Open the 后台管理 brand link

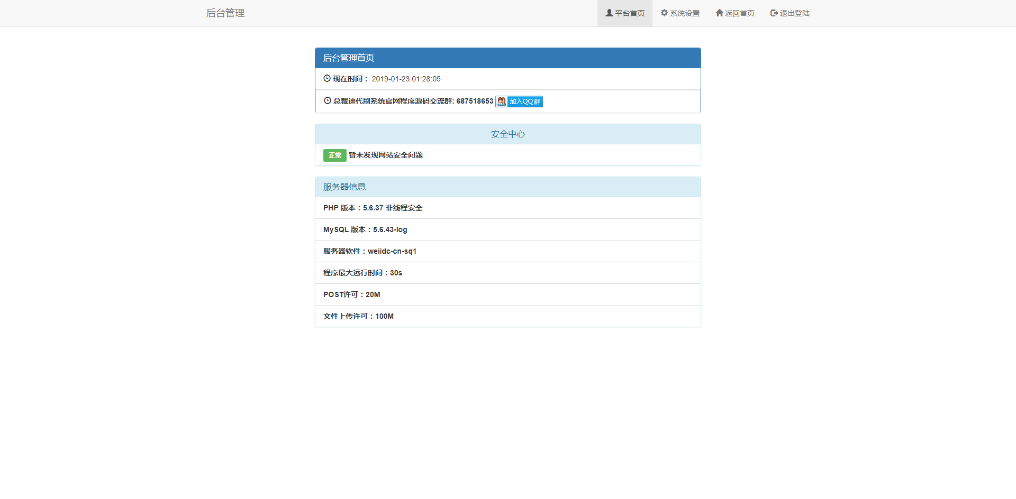(225, 13)
